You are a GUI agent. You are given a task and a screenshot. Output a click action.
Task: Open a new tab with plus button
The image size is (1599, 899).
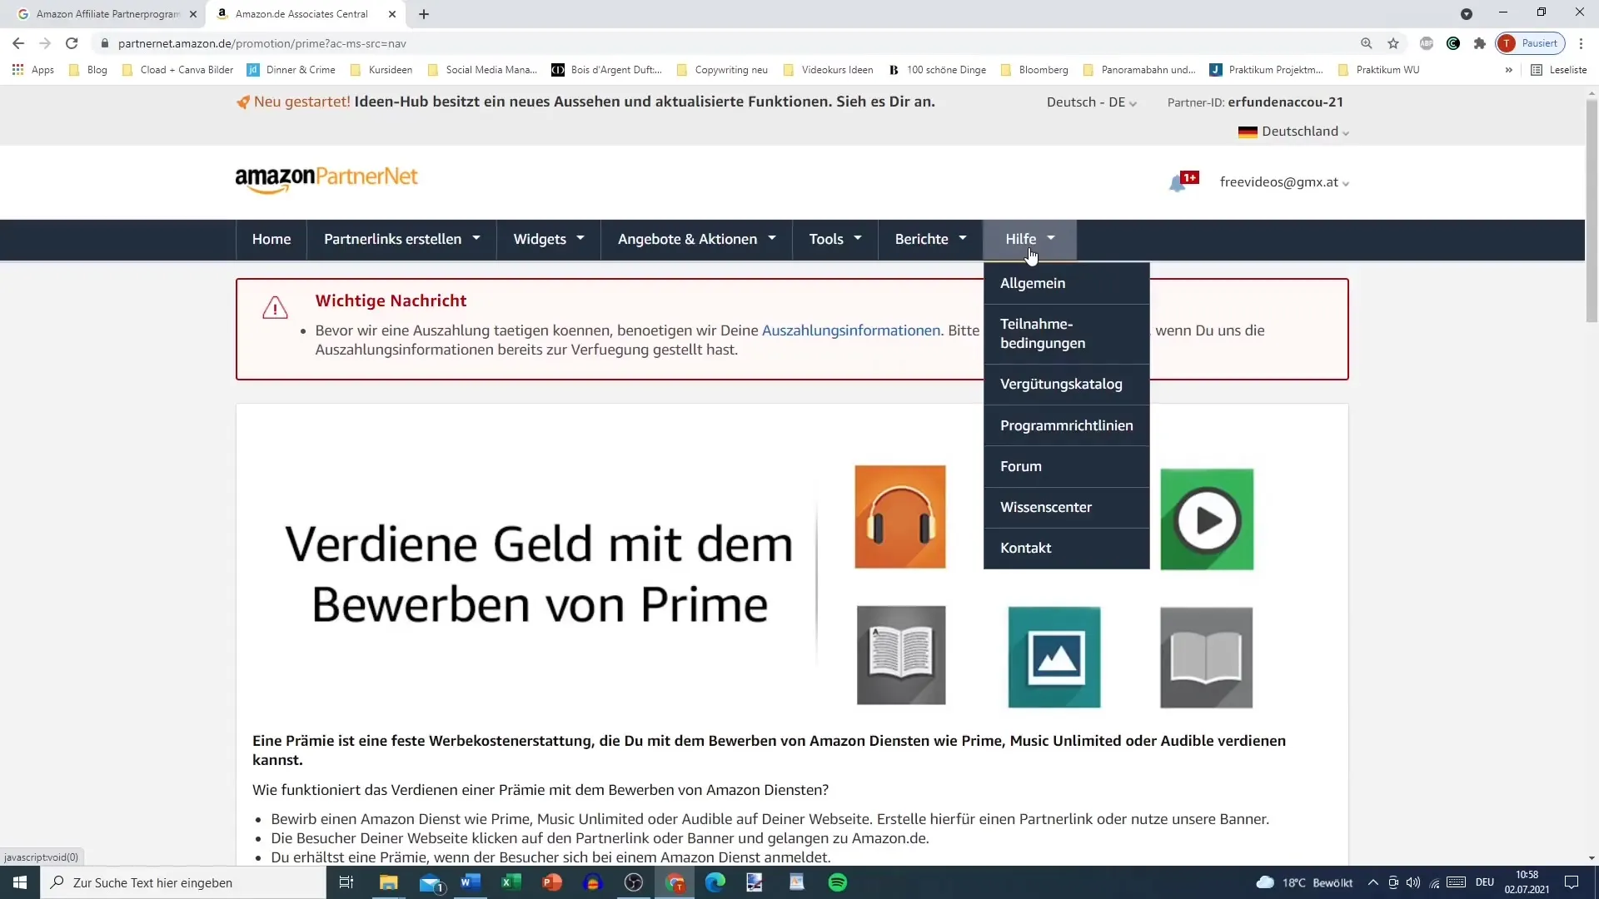pos(424,14)
